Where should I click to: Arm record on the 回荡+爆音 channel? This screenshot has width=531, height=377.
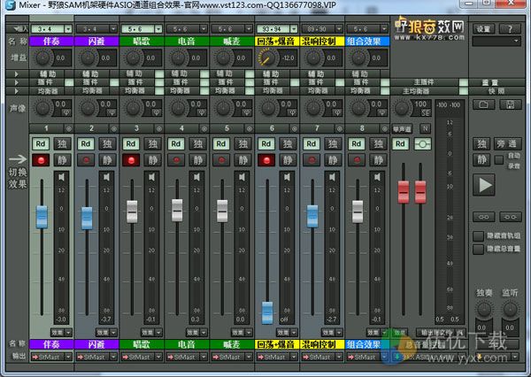click(x=266, y=160)
